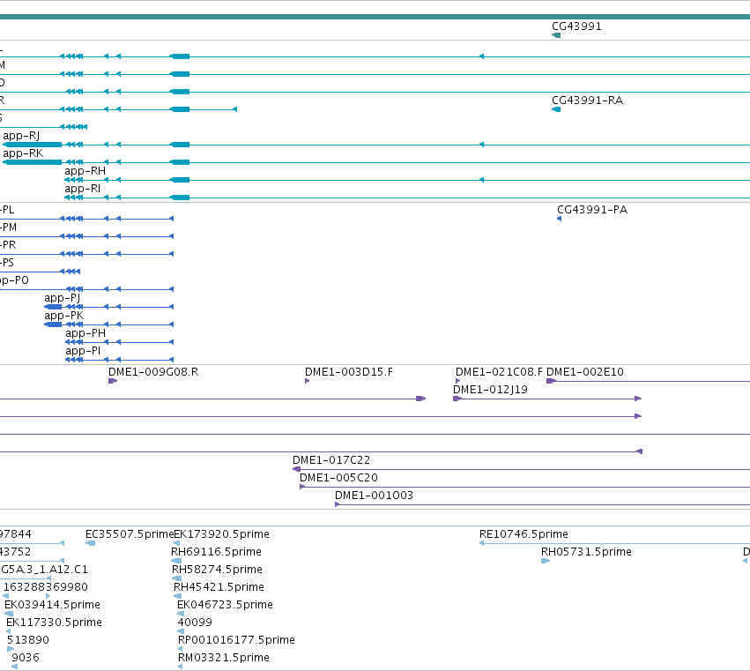Click the DME1-021C08.F label

pyautogui.click(x=499, y=372)
